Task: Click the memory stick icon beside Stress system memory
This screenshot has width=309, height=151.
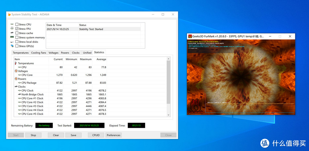Action: tap(12, 37)
